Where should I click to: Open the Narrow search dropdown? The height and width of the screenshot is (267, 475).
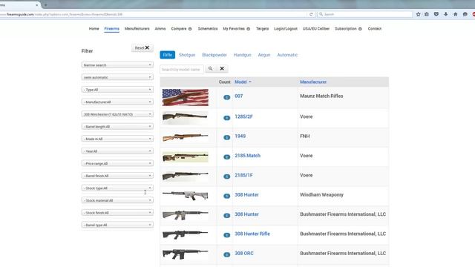pyautogui.click(x=117, y=65)
